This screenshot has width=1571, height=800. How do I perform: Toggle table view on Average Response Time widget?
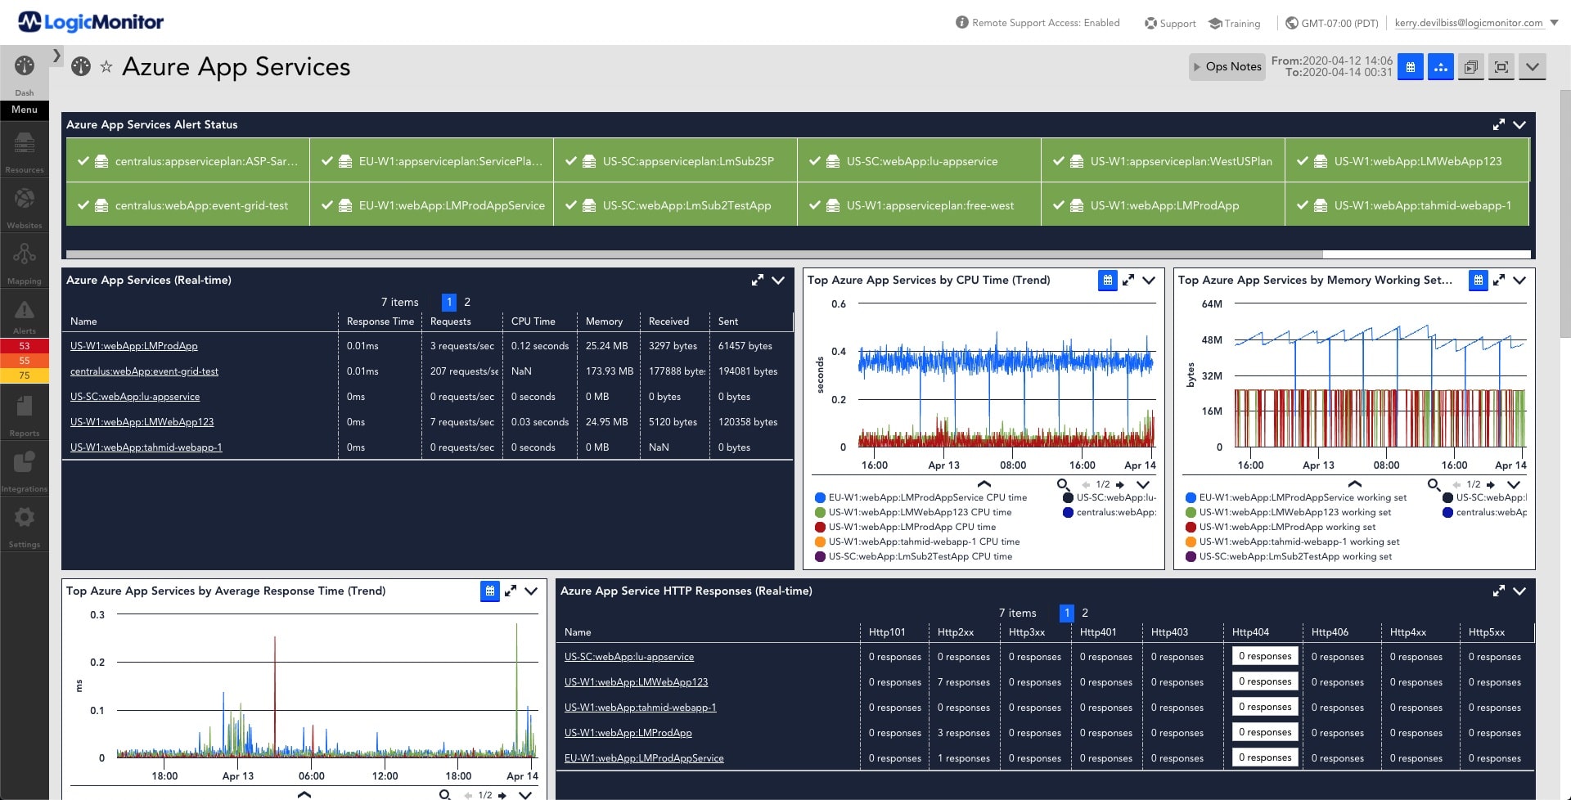pyautogui.click(x=489, y=591)
